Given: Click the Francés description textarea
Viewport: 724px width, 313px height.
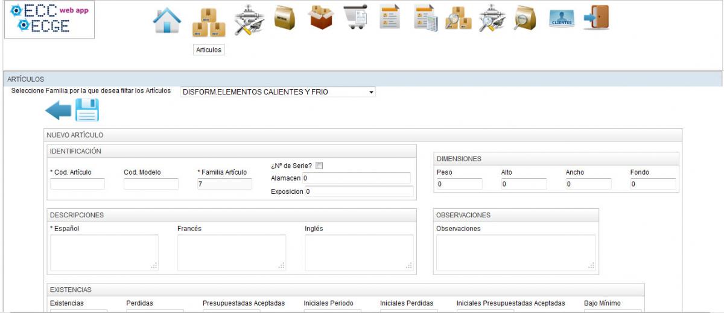Looking at the screenshot, I should point(232,253).
